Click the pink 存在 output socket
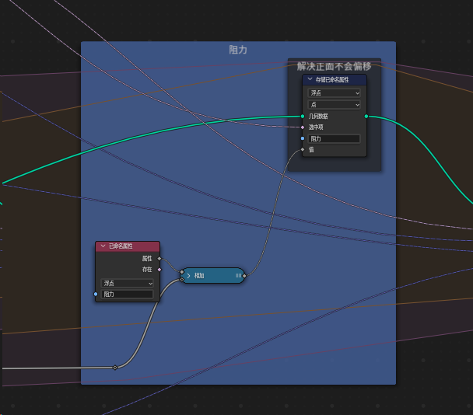 click(159, 270)
